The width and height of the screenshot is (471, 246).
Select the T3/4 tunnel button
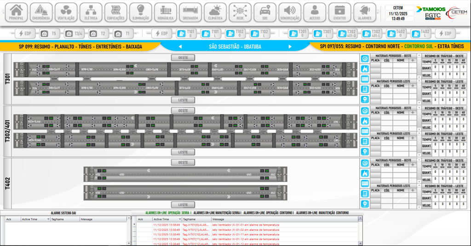(x=75, y=34)
